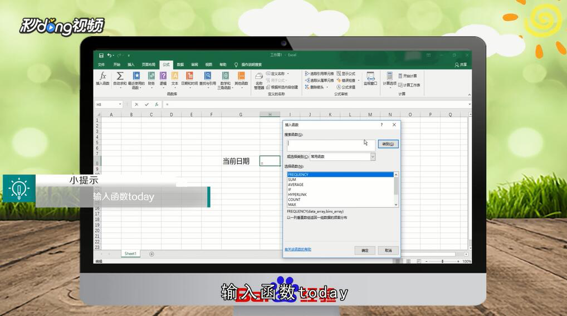The width and height of the screenshot is (567, 316).
Task: Select HYPERLINK in the function list
Action: (340, 195)
